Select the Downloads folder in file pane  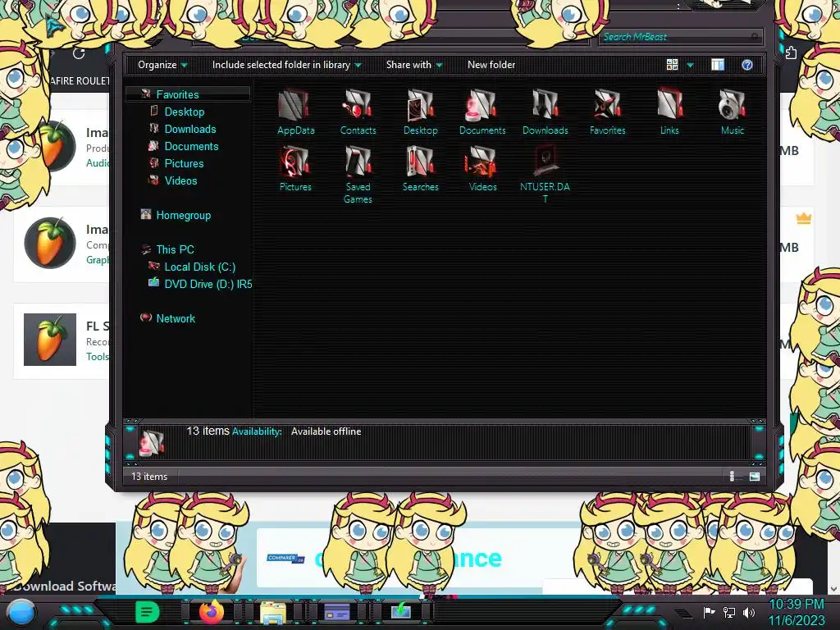click(x=545, y=112)
